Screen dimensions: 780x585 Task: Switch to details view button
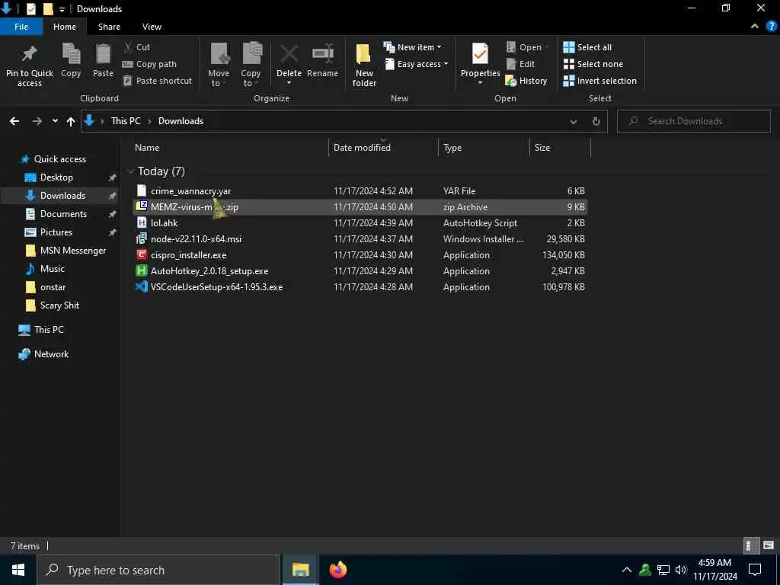(750, 545)
